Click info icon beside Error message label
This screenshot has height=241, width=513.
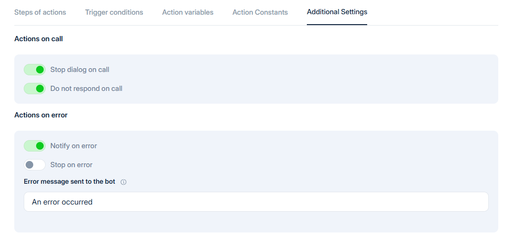123,182
